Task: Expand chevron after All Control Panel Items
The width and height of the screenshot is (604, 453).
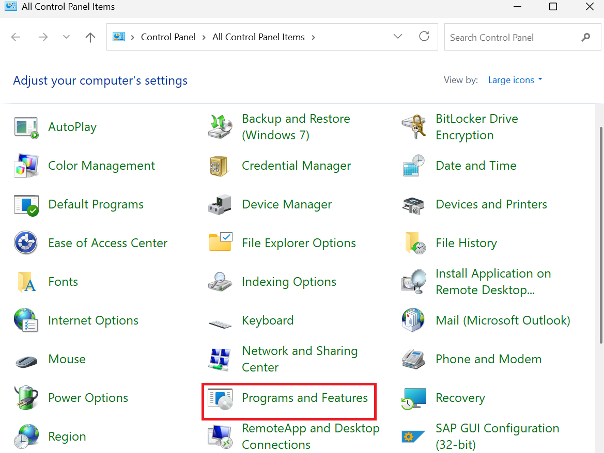Action: (313, 37)
